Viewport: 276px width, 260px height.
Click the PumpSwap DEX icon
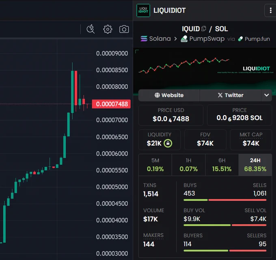[x=184, y=39]
